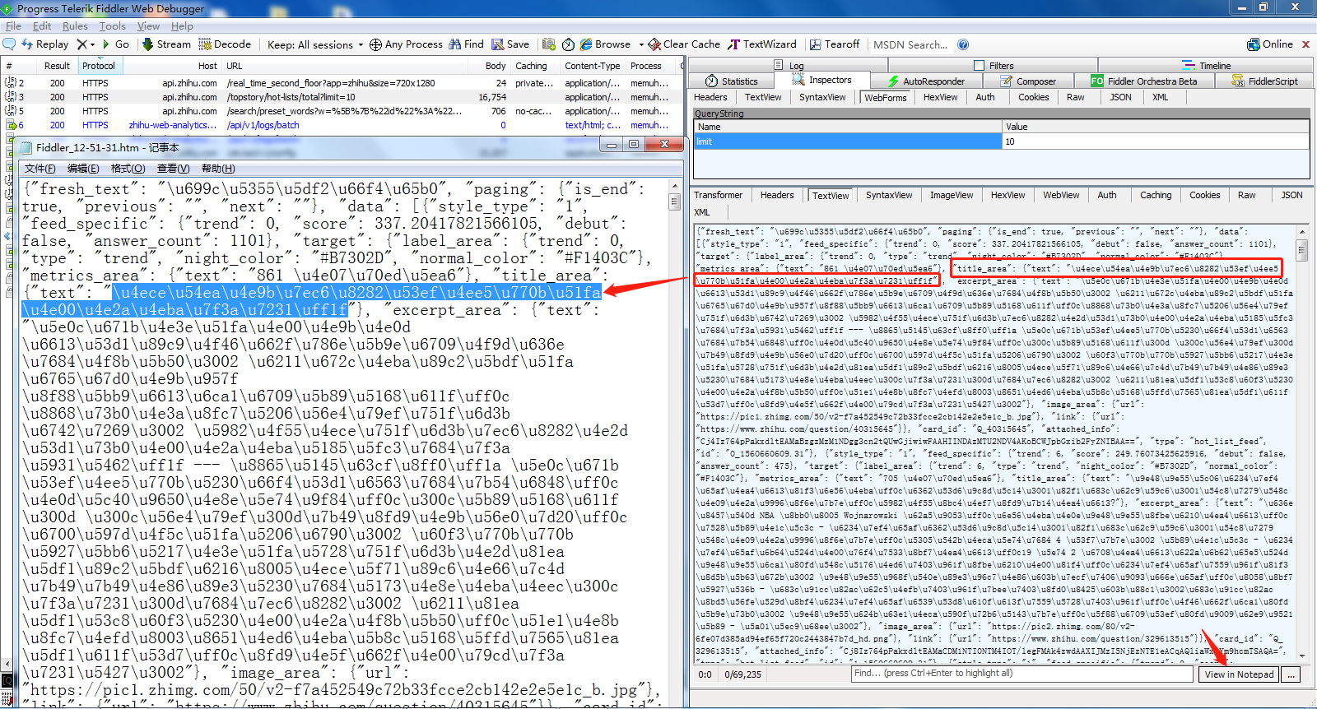Select request Headers inspector tab
The width and height of the screenshot is (1317, 709).
(710, 97)
